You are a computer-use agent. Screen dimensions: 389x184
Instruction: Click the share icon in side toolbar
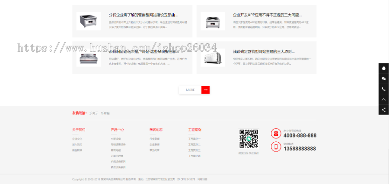pyautogui.click(x=383, y=110)
